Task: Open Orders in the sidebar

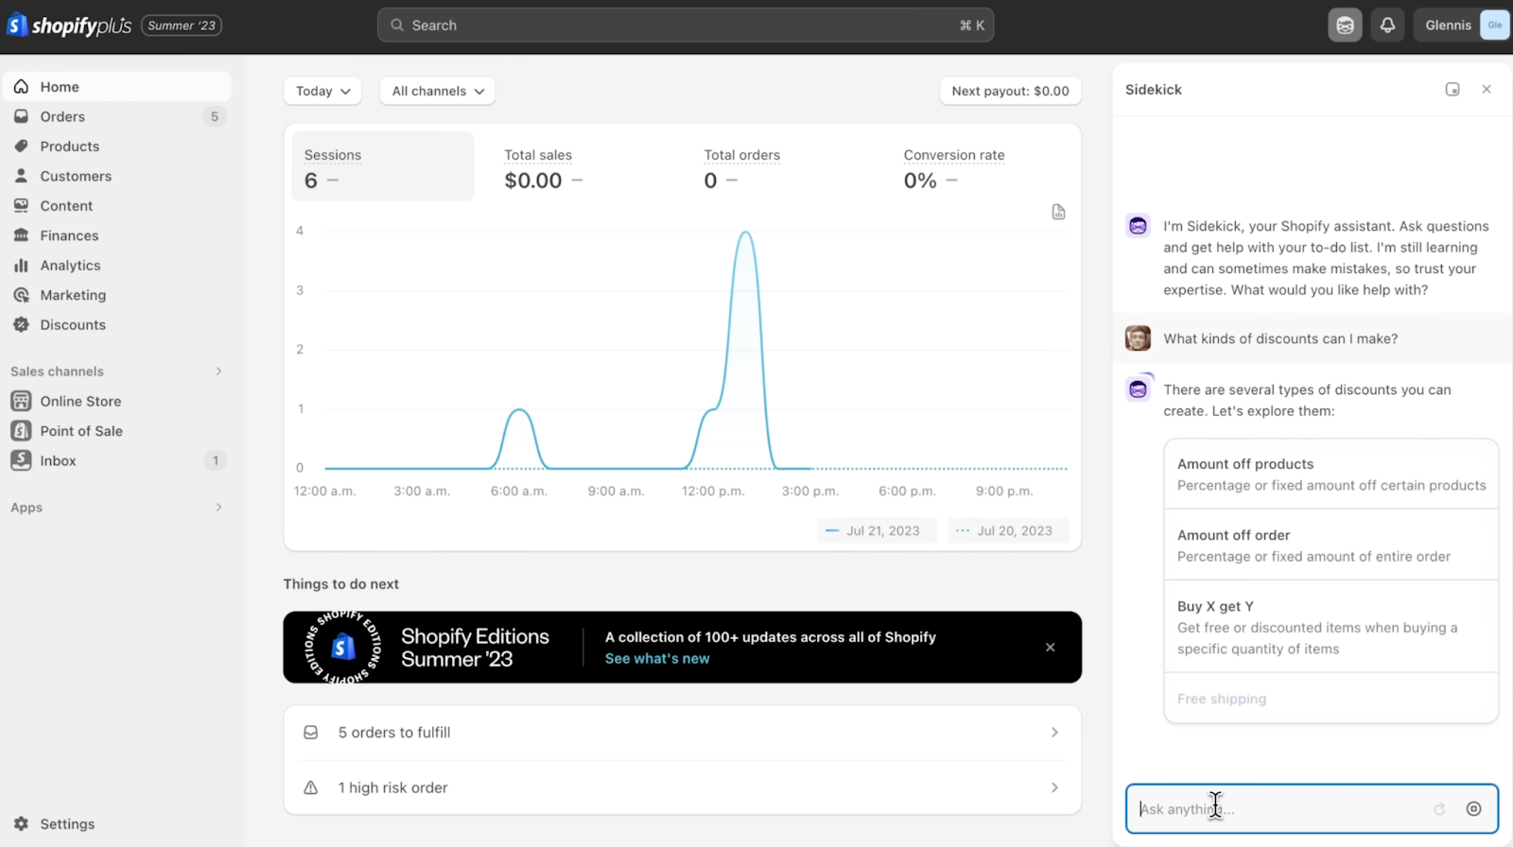Action: click(x=117, y=116)
